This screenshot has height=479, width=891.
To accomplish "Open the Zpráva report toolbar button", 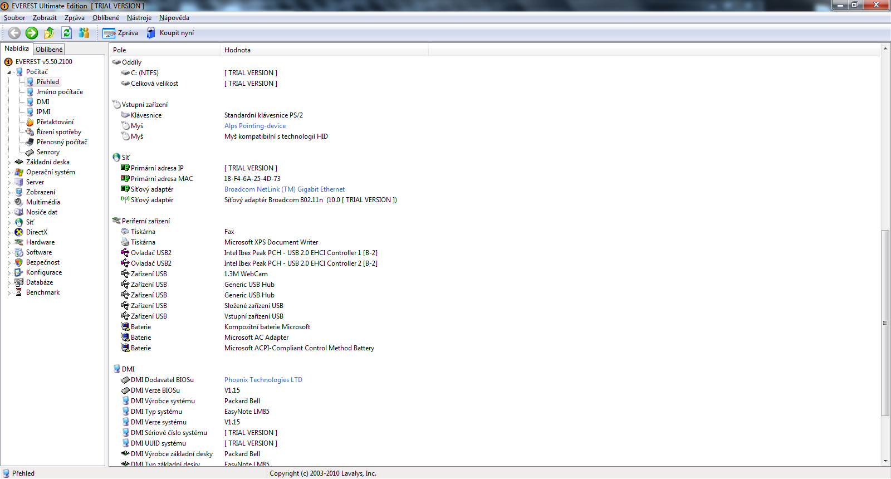I will click(x=120, y=33).
